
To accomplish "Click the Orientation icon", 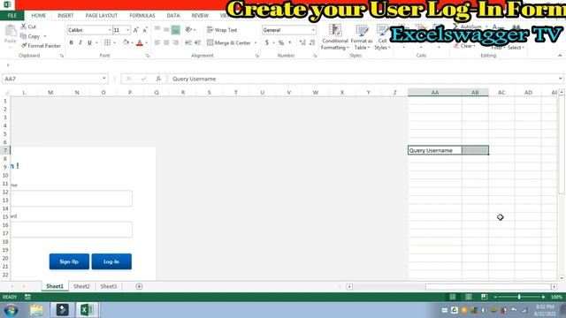I will click(188, 30).
